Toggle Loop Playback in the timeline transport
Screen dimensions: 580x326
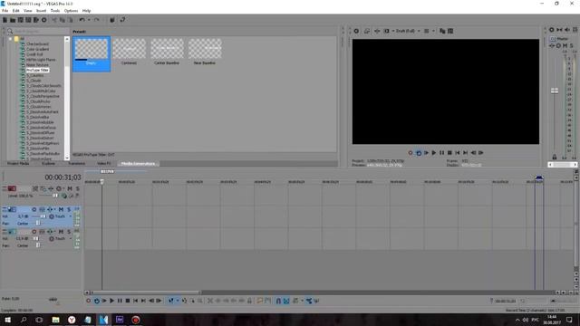point(97,301)
